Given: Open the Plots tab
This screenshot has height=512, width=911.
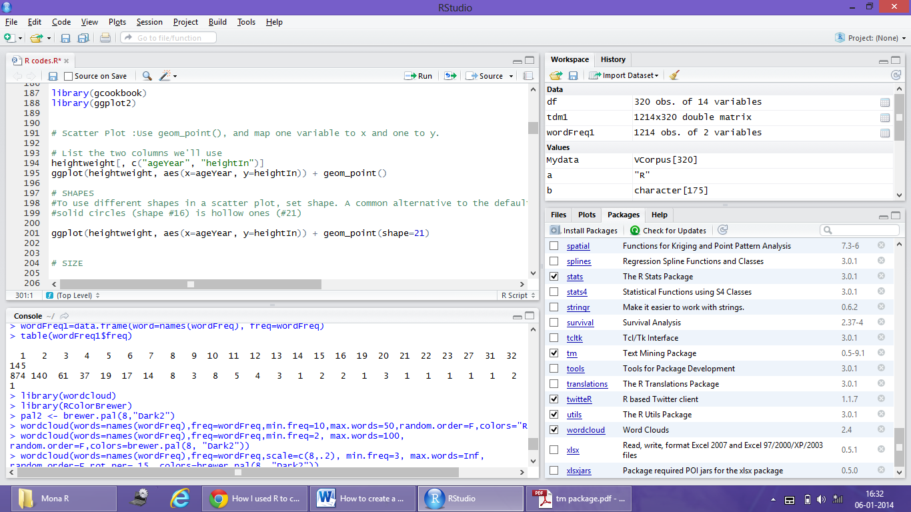Looking at the screenshot, I should click(x=586, y=215).
